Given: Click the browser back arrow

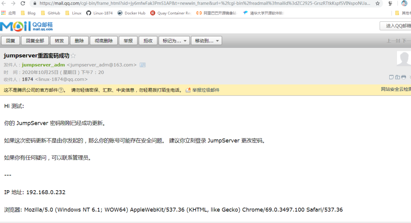Looking at the screenshot, I should [4, 3].
